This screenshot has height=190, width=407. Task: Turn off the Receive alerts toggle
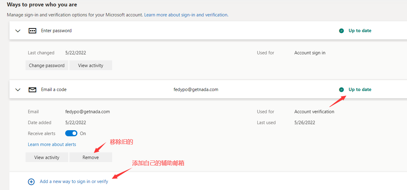[x=71, y=134]
